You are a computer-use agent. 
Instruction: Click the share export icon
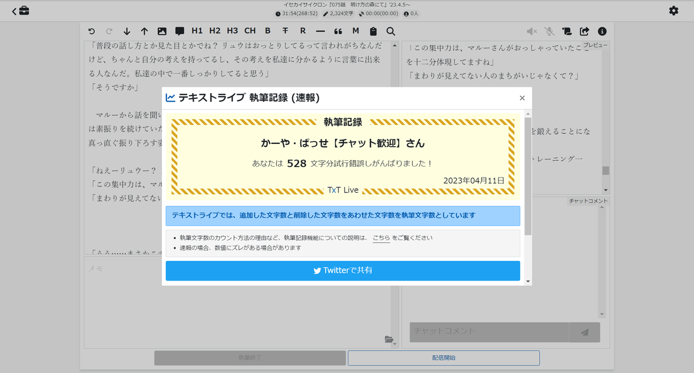[585, 31]
